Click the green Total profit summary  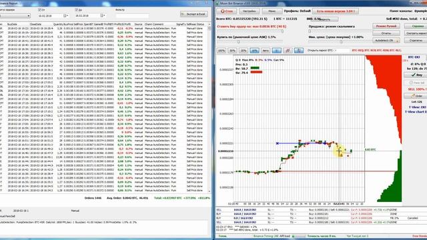pos(182,198)
